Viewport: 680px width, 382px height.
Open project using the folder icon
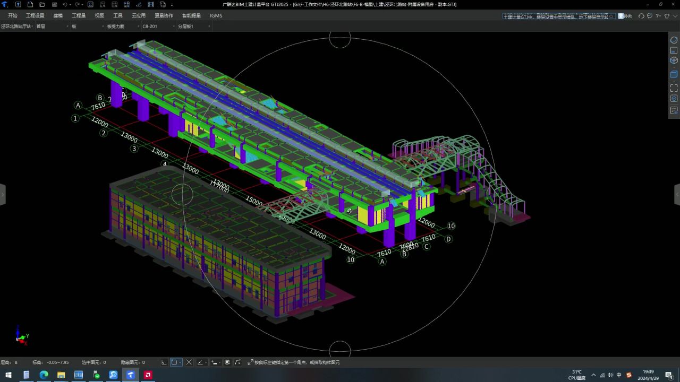(42, 4)
